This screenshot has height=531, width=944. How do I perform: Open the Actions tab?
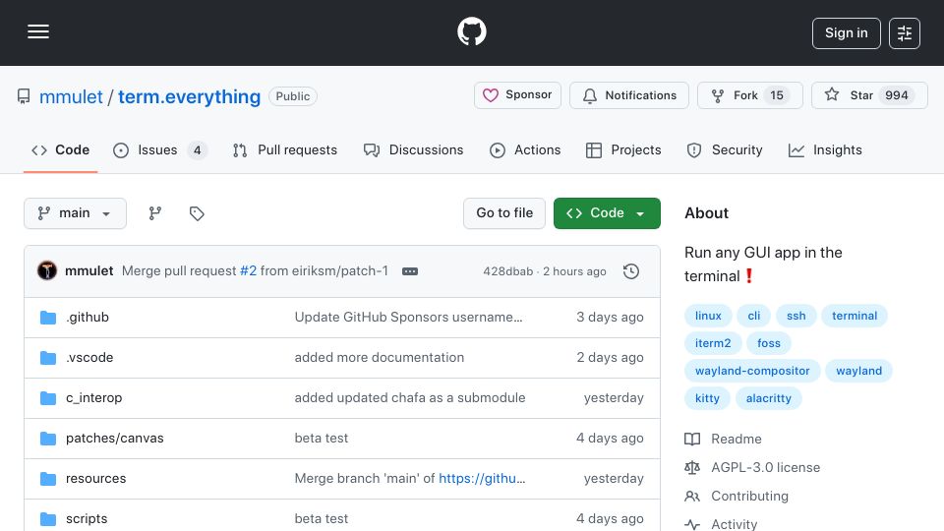pyautogui.click(x=525, y=149)
